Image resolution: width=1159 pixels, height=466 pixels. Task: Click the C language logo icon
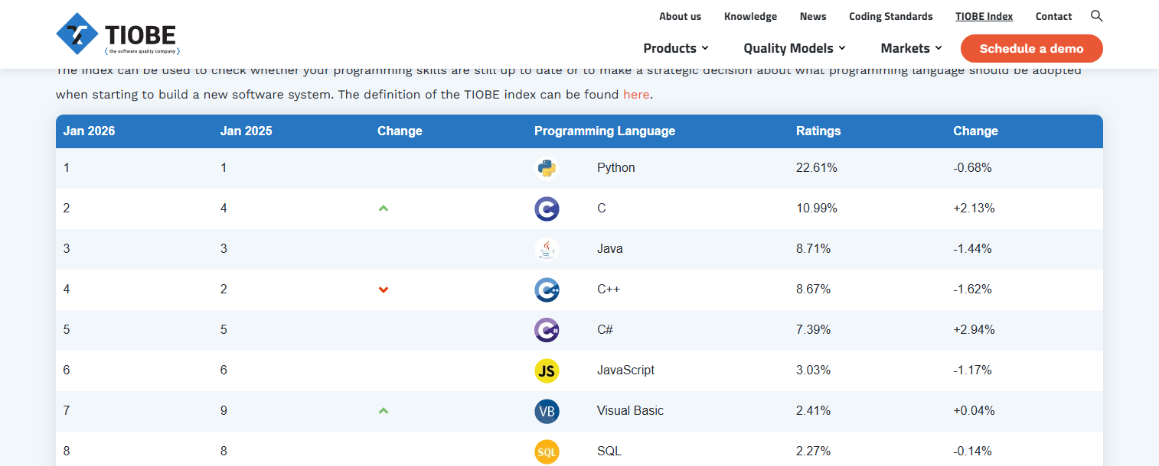(547, 209)
